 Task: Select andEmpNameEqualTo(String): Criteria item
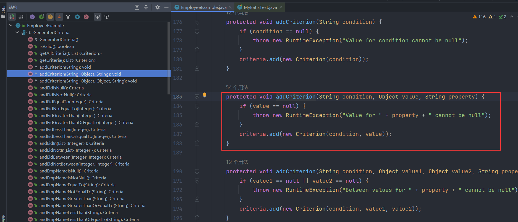click(77, 185)
